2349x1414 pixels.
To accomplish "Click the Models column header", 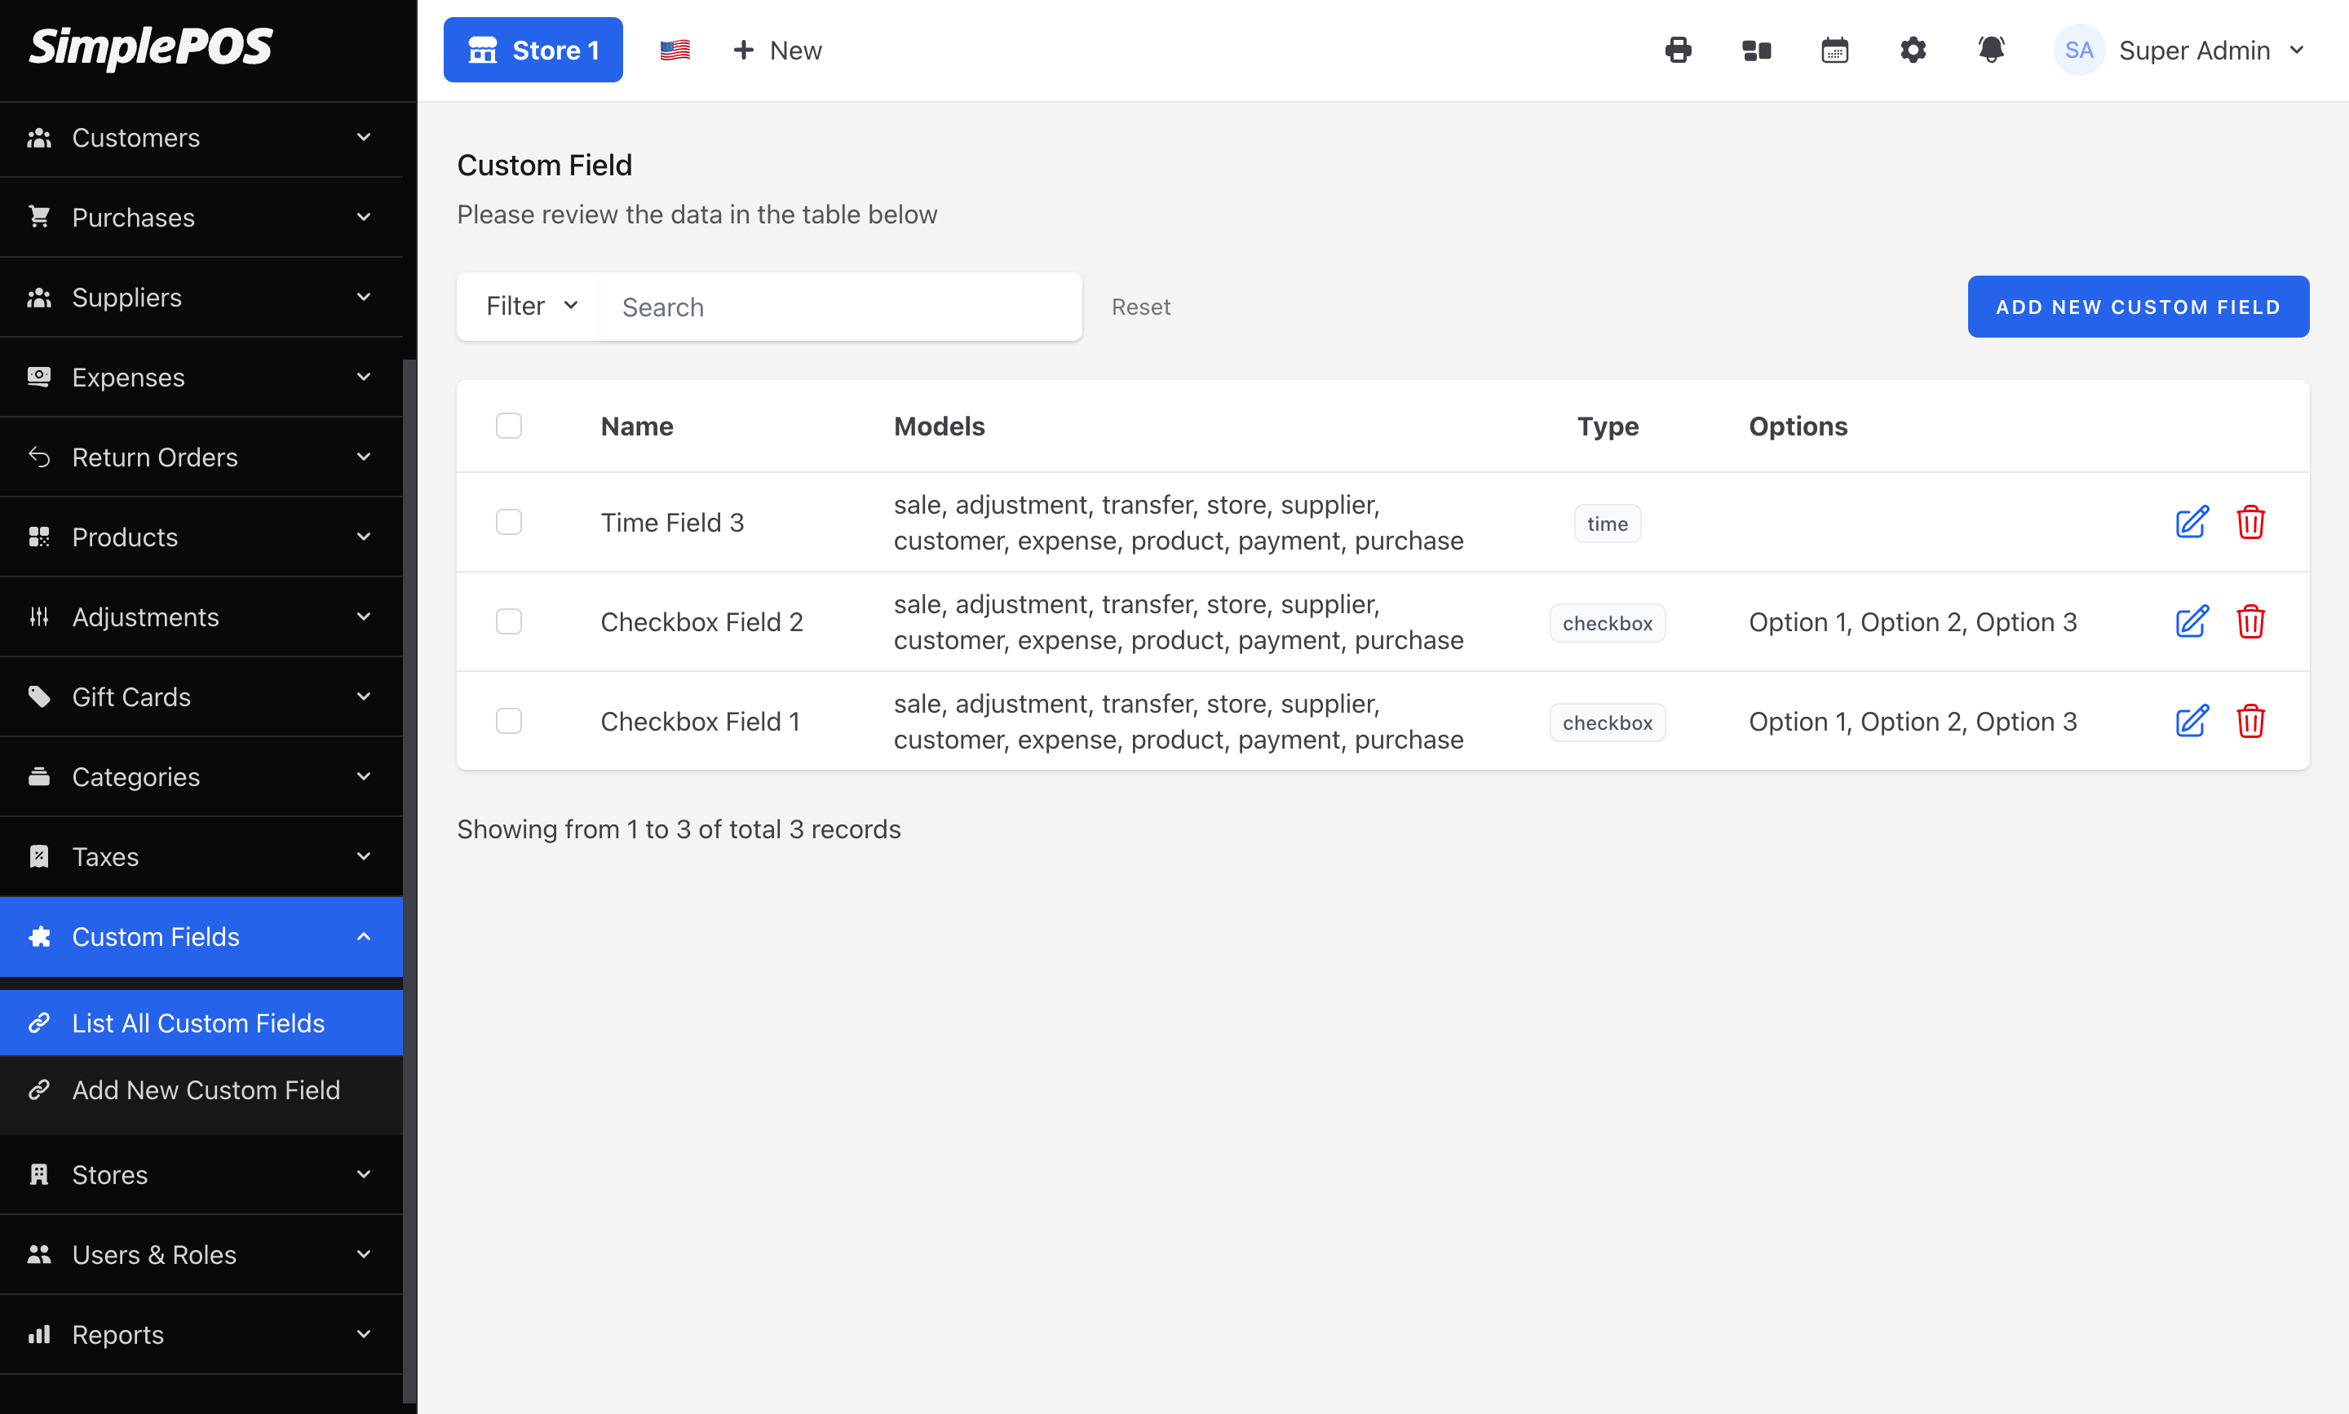I will pos(939,426).
